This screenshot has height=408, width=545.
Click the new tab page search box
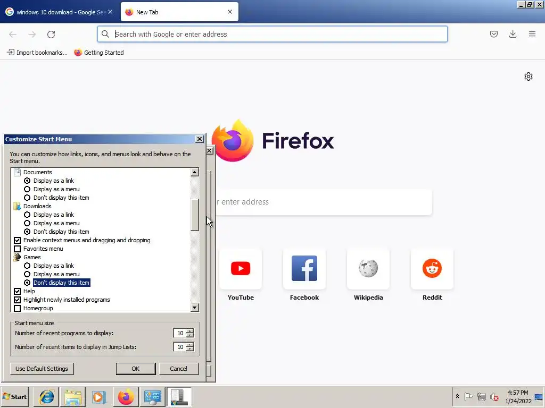click(x=324, y=202)
